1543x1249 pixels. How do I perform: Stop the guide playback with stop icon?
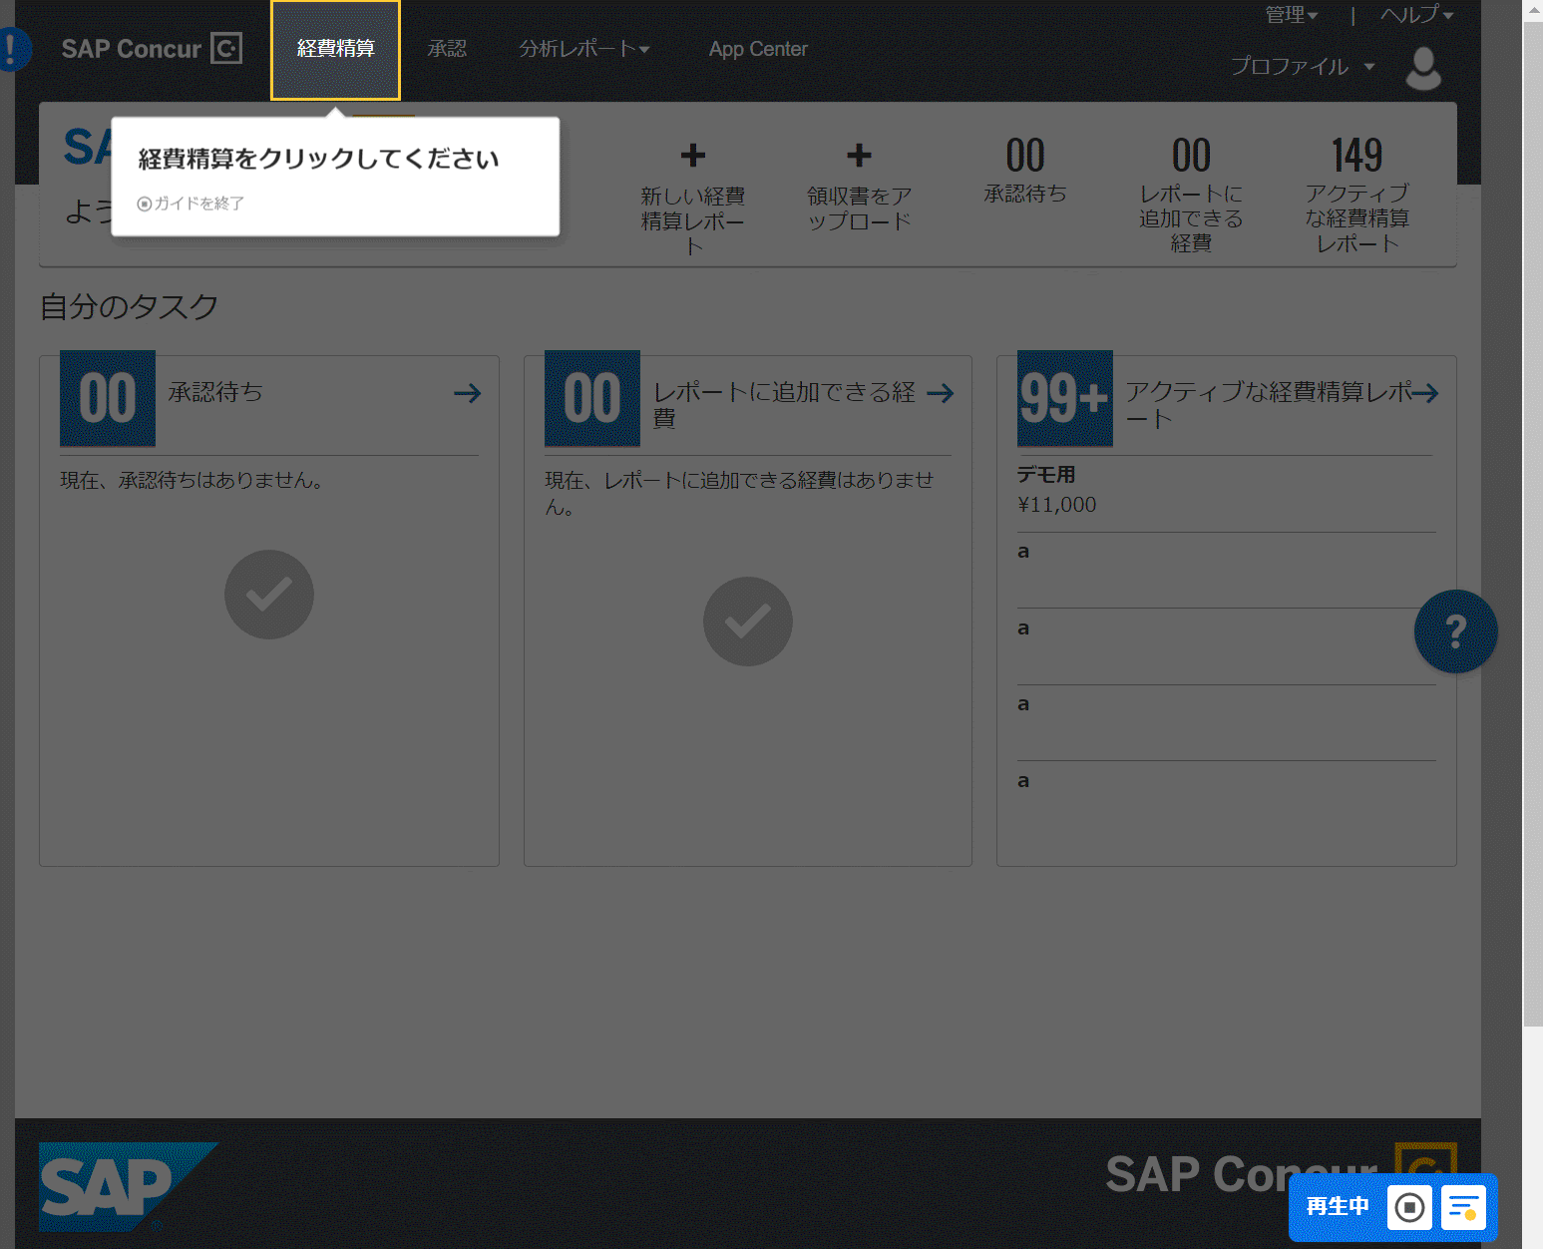tap(1409, 1207)
